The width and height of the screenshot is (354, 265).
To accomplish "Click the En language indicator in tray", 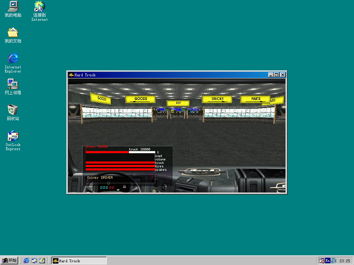I will (327, 261).
